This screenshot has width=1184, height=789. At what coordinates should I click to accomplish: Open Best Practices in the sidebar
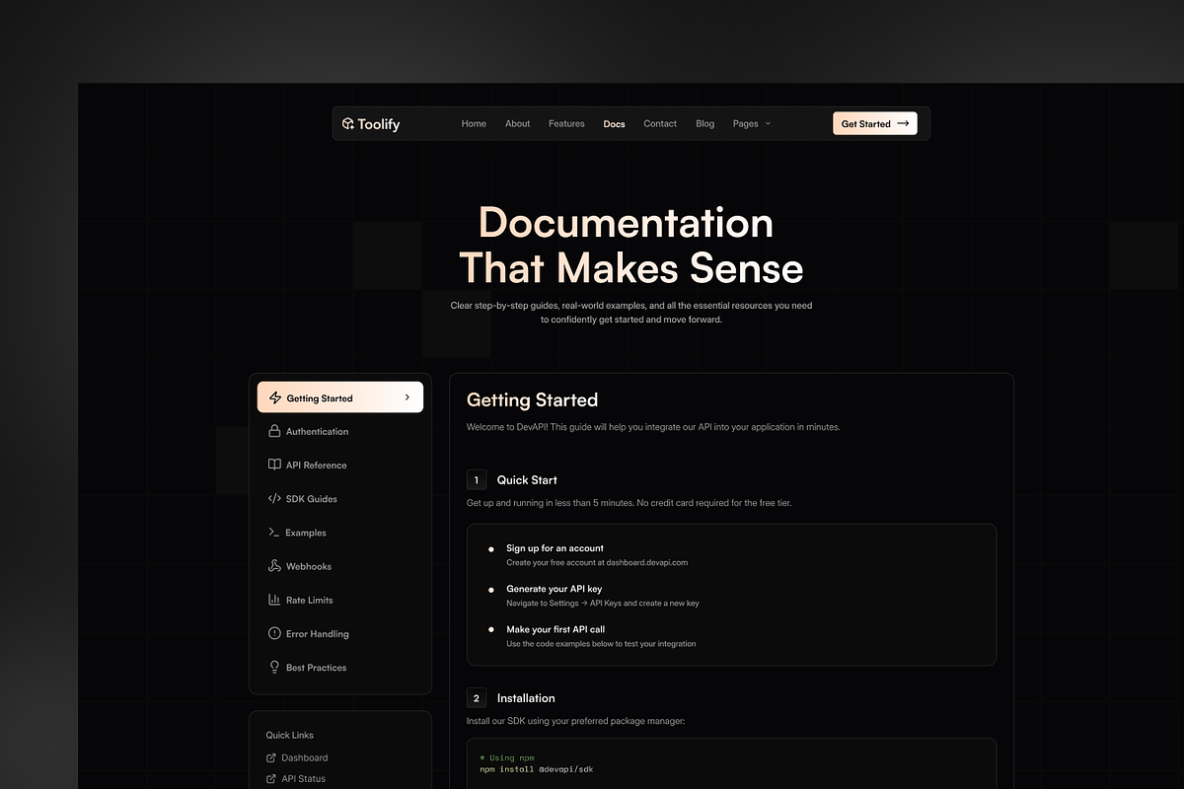340,667
